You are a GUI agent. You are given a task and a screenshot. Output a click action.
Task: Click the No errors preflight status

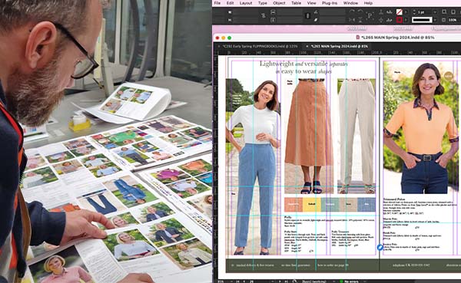(352, 281)
